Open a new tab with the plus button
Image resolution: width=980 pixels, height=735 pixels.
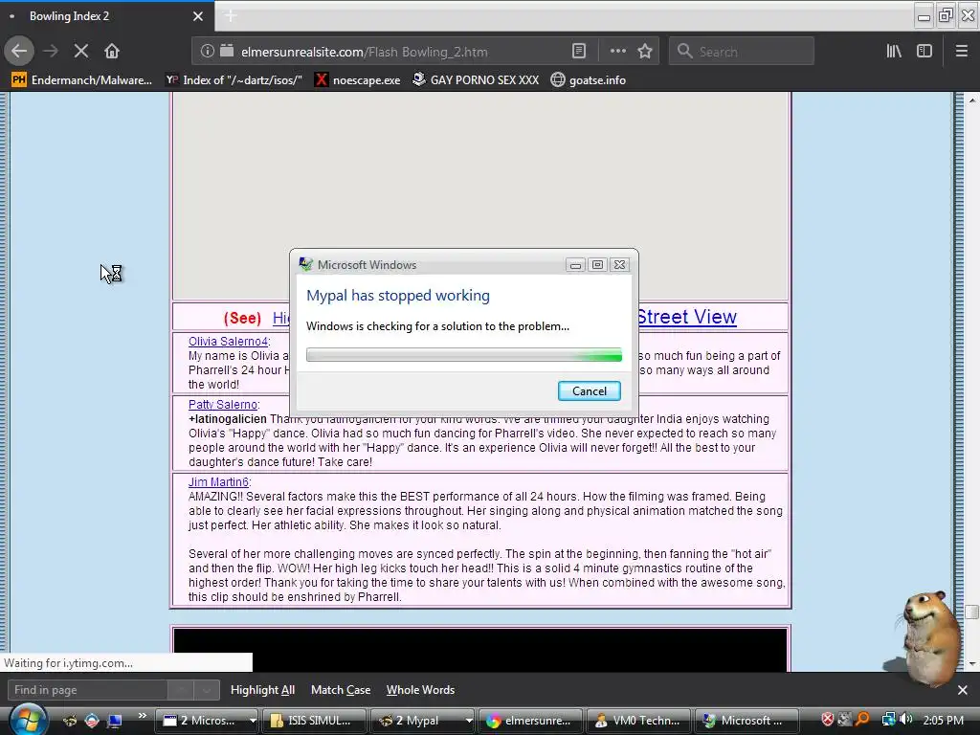click(x=231, y=16)
